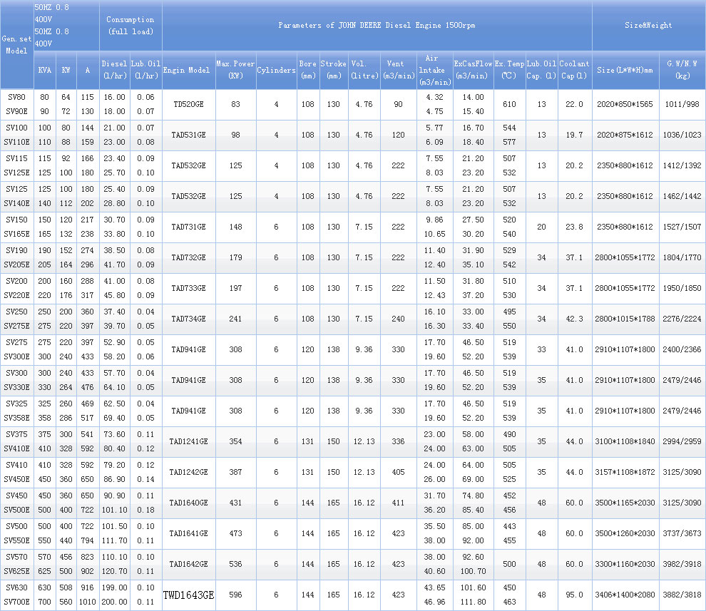Screen dimensions: 706x611
Task: Select the "Diesel (l/hr)" column header
Action: pos(114,70)
